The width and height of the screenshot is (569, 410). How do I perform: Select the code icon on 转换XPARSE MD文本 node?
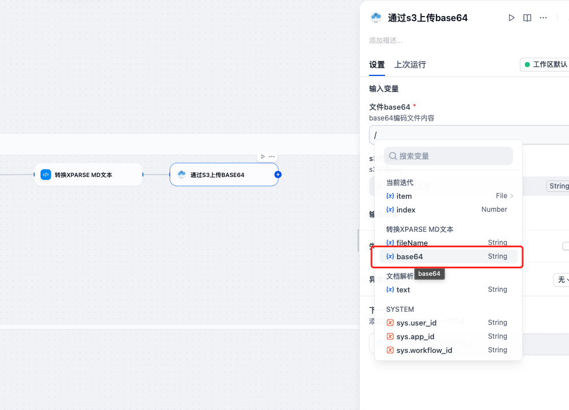(45, 174)
